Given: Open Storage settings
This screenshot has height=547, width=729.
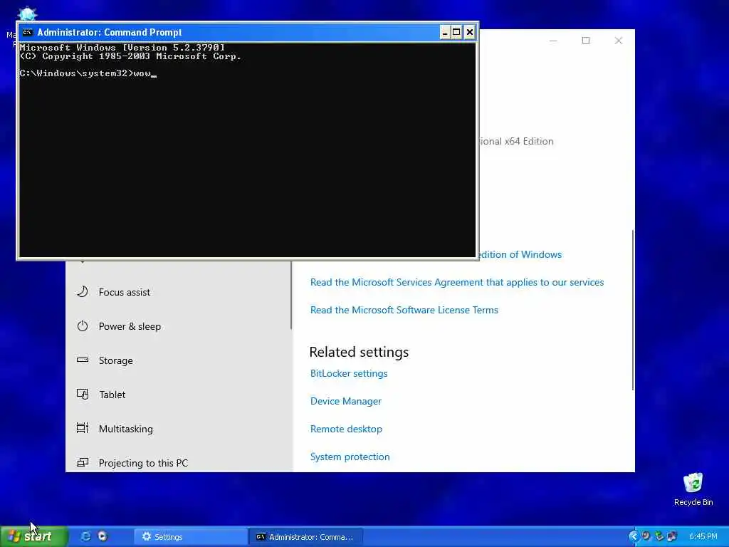Looking at the screenshot, I should point(178,360).
